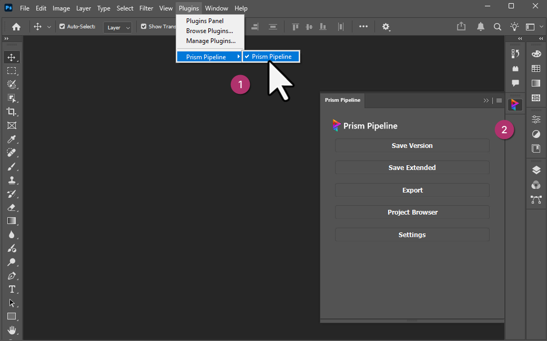Open the Layer auto-select dropdown
The height and width of the screenshot is (341, 547).
click(117, 27)
